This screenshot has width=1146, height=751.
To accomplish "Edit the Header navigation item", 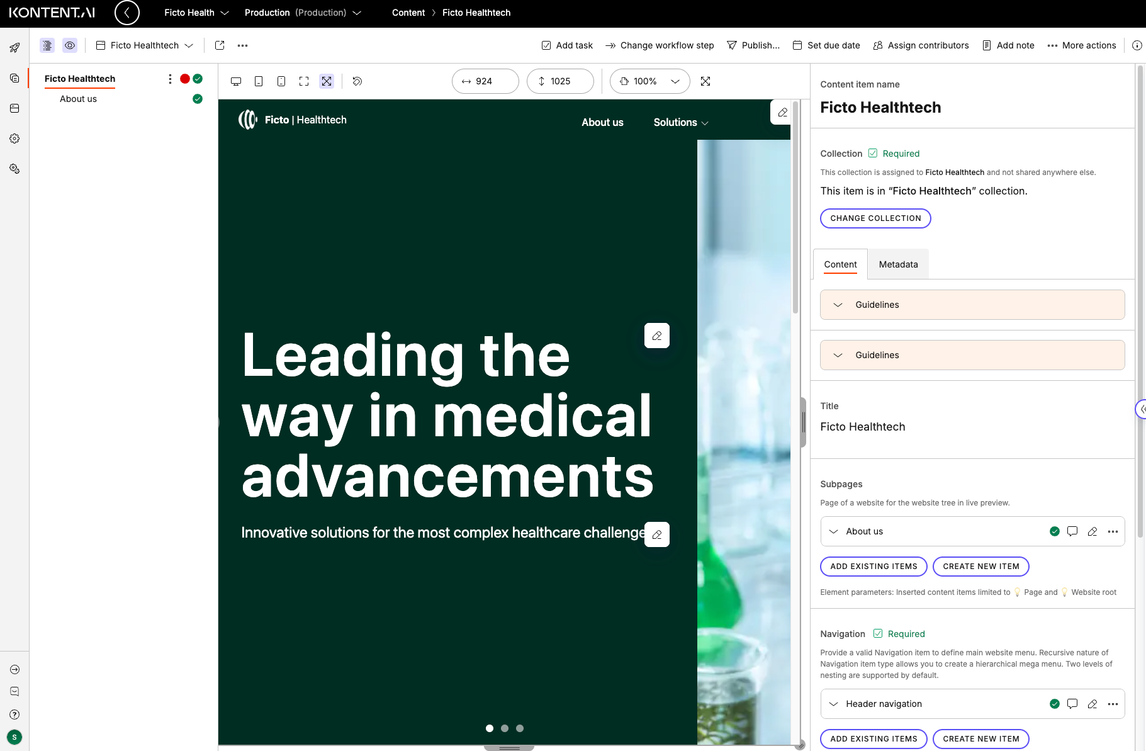I will click(x=1093, y=704).
